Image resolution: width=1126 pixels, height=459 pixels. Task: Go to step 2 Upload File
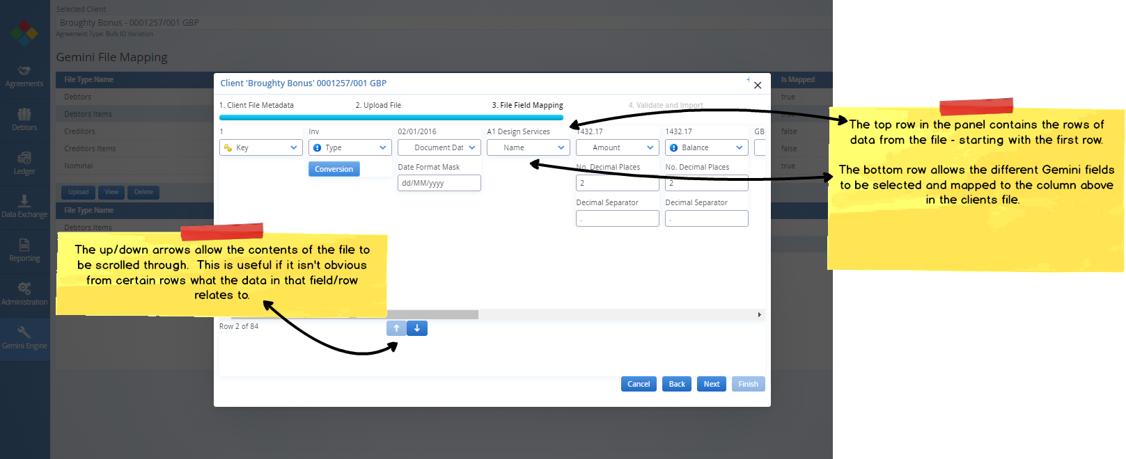point(378,105)
